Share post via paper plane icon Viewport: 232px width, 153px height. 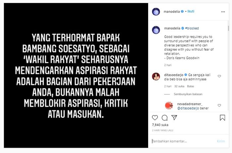(x=174, y=117)
